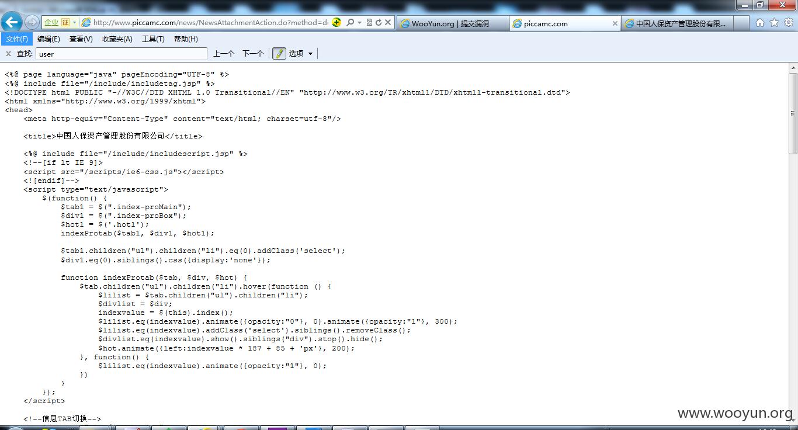This screenshot has height=430, width=798.
Task: Click the 'indexvalue = $(this).index();' line
Action: (166, 313)
